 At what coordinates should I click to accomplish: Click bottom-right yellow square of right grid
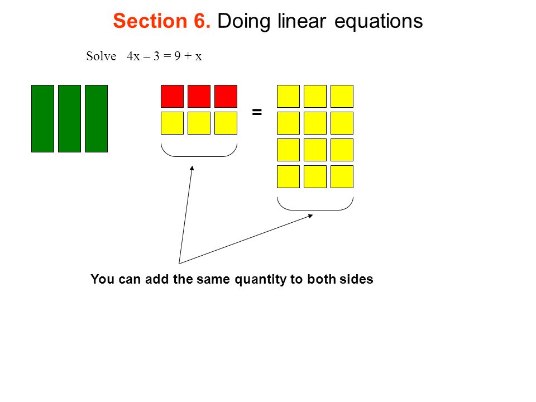pos(342,177)
